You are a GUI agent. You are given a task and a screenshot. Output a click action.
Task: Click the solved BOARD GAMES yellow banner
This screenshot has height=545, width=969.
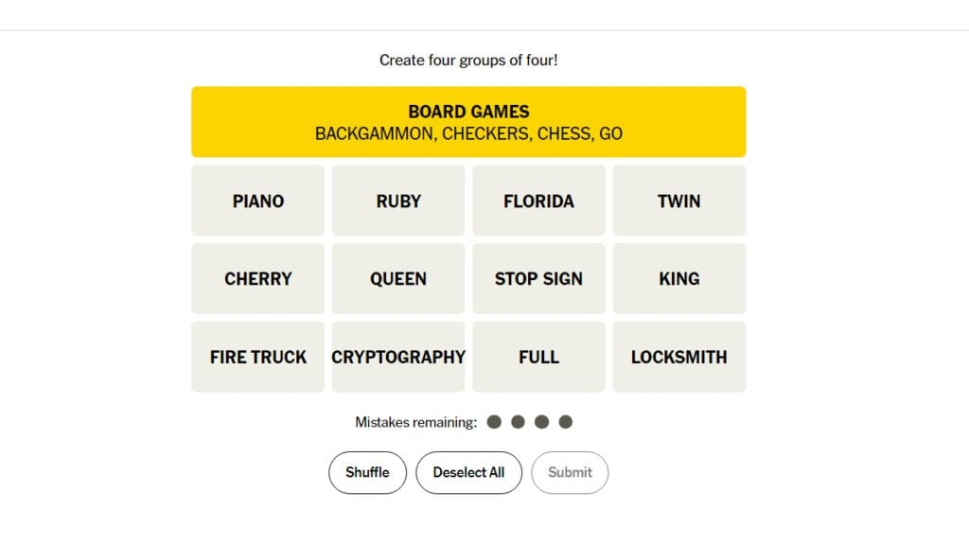(x=468, y=122)
